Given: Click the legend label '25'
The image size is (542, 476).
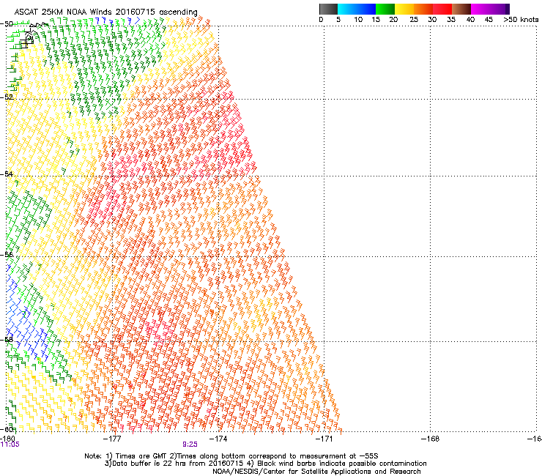Looking at the screenshot, I should 414,20.
